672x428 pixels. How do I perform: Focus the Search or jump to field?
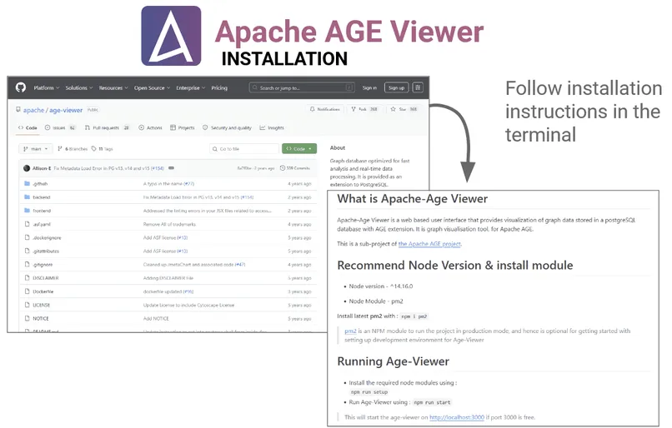click(x=302, y=87)
